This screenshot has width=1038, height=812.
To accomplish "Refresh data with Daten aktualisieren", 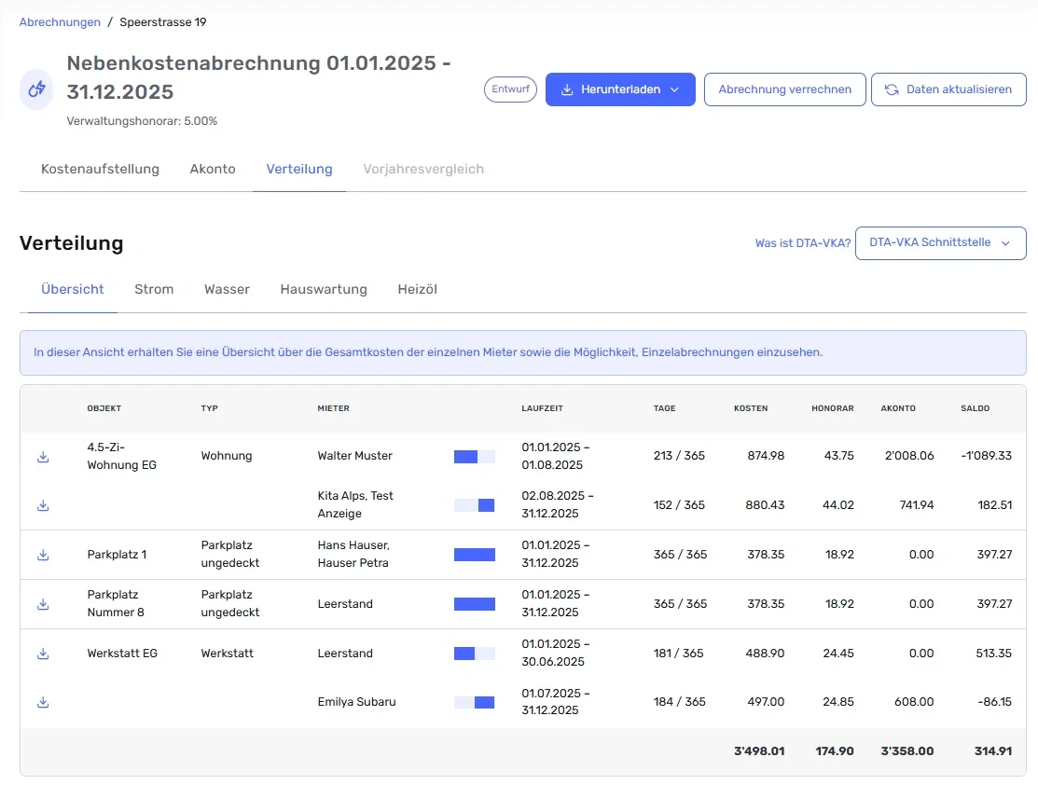I will pos(948,89).
